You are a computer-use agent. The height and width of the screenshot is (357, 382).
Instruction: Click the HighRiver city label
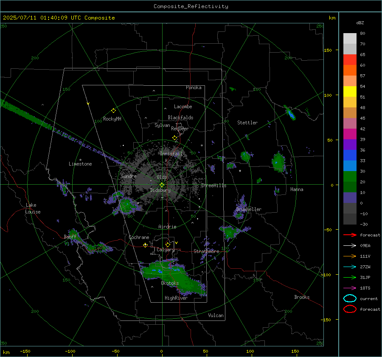[176, 298]
